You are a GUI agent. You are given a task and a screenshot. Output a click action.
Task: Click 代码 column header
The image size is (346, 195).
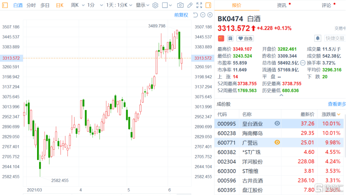pos(222,114)
